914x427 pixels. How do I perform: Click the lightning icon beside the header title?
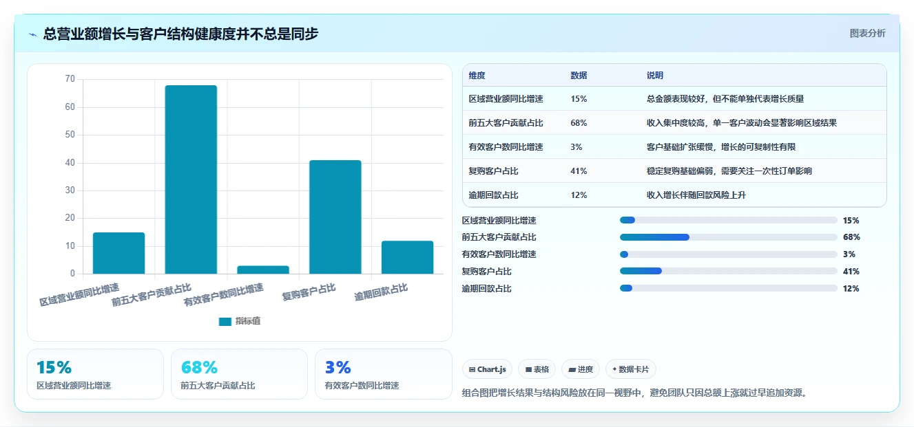click(x=32, y=34)
